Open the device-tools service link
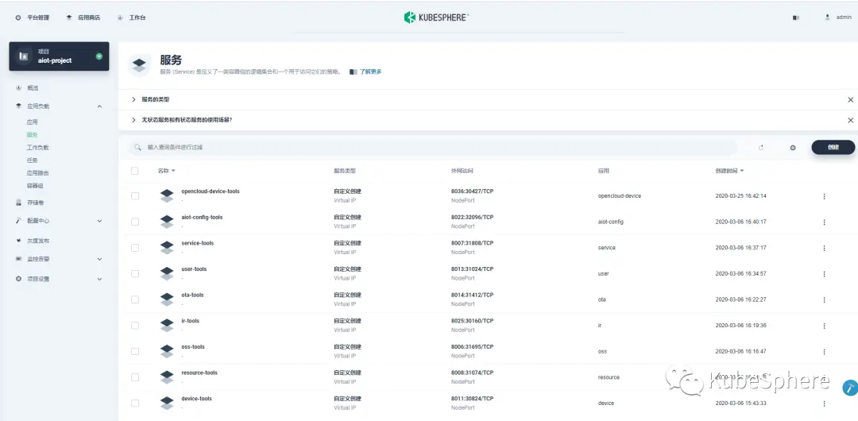 196,399
